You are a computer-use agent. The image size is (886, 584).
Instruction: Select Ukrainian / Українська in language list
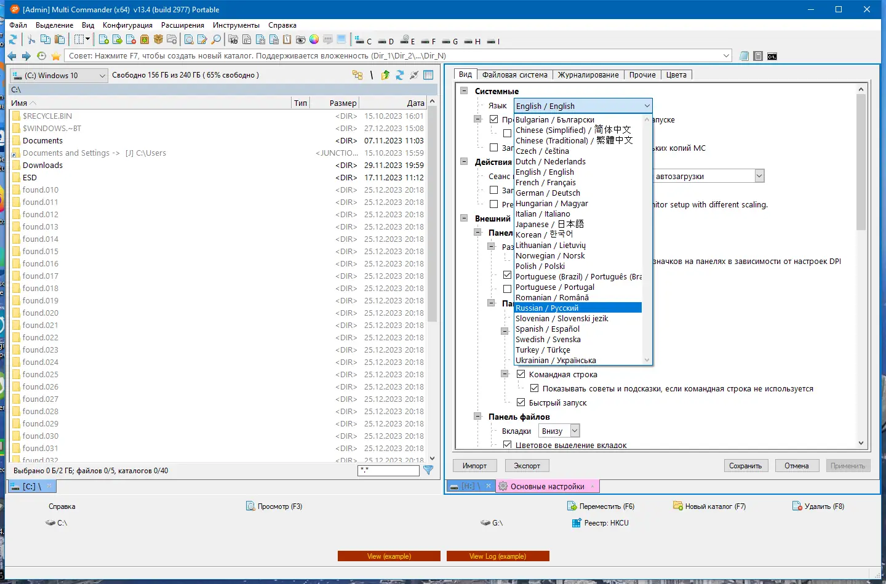click(578, 360)
